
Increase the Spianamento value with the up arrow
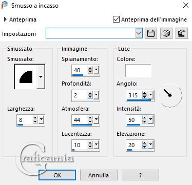tap(90, 68)
